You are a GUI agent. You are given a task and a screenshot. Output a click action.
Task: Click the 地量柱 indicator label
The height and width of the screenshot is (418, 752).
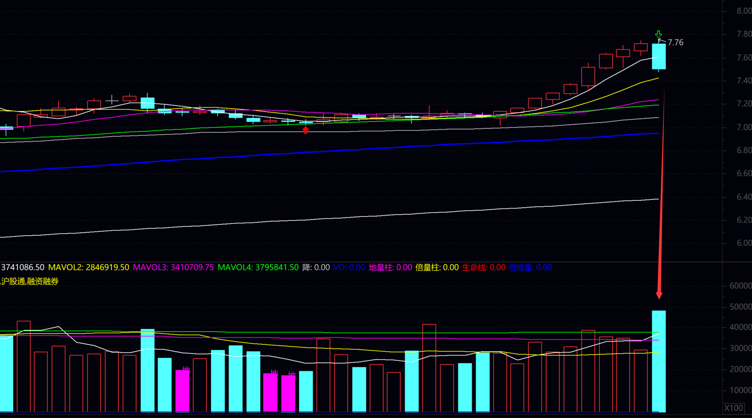click(x=390, y=267)
